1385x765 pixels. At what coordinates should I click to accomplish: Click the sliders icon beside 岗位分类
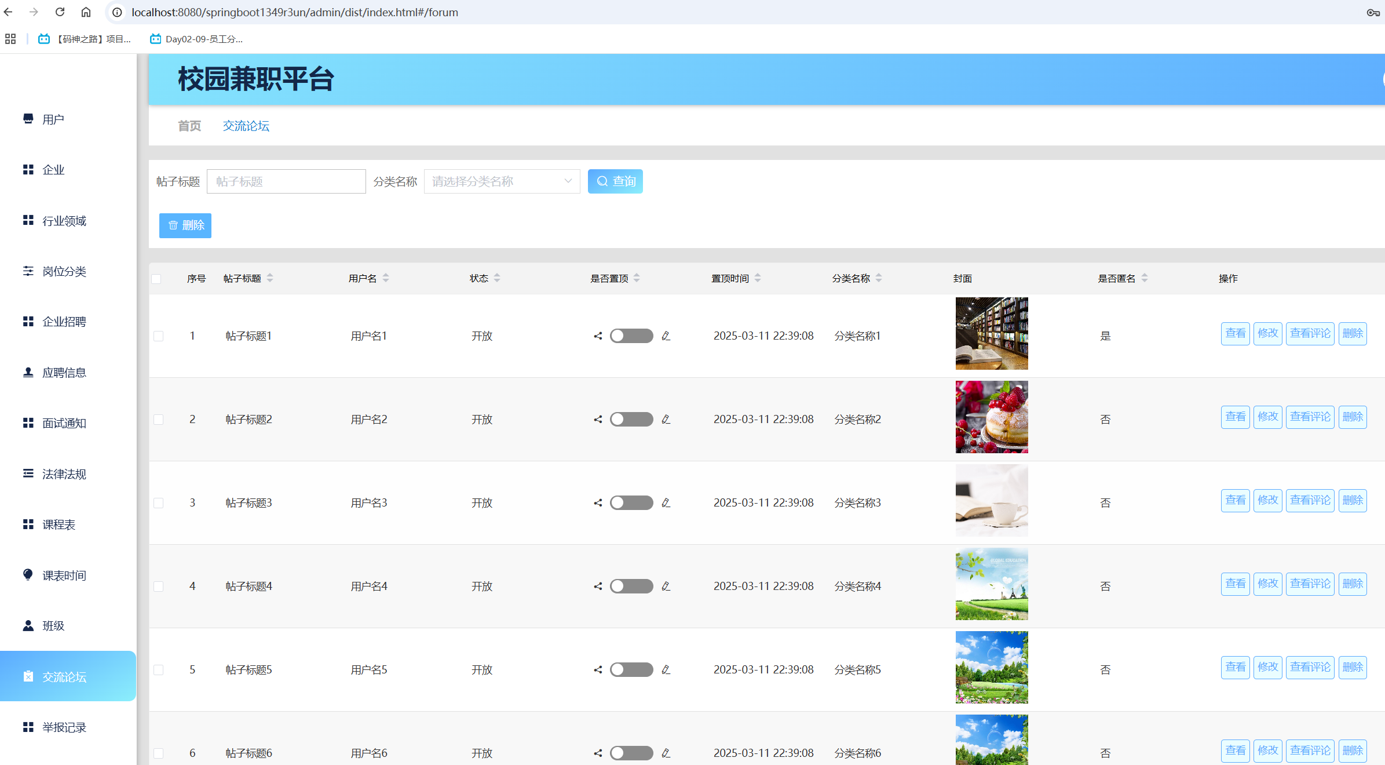tap(28, 271)
